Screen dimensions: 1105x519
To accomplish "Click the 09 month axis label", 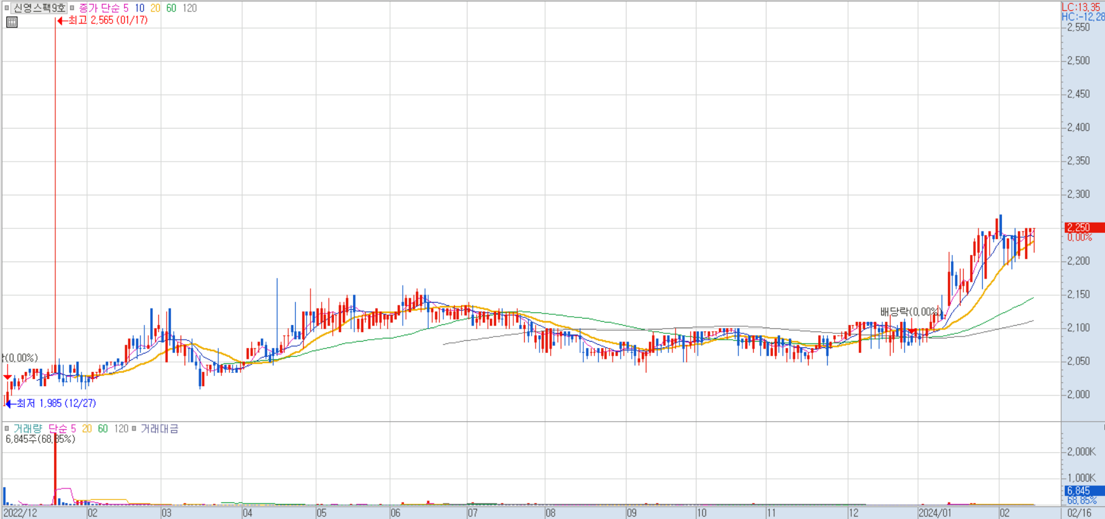I will tap(632, 513).
